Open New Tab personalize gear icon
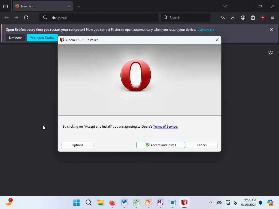 [x=271, y=52]
